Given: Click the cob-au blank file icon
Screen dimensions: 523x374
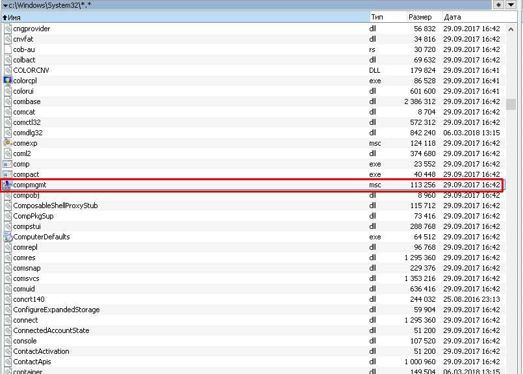Looking at the screenshot, I should pos(8,49).
